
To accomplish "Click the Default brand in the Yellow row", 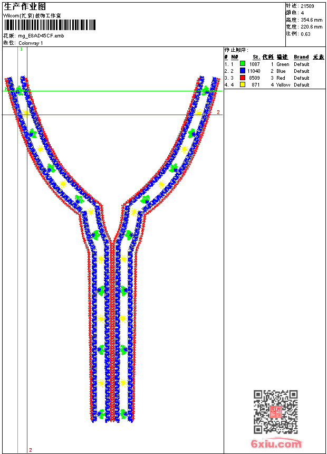I will (302, 85).
